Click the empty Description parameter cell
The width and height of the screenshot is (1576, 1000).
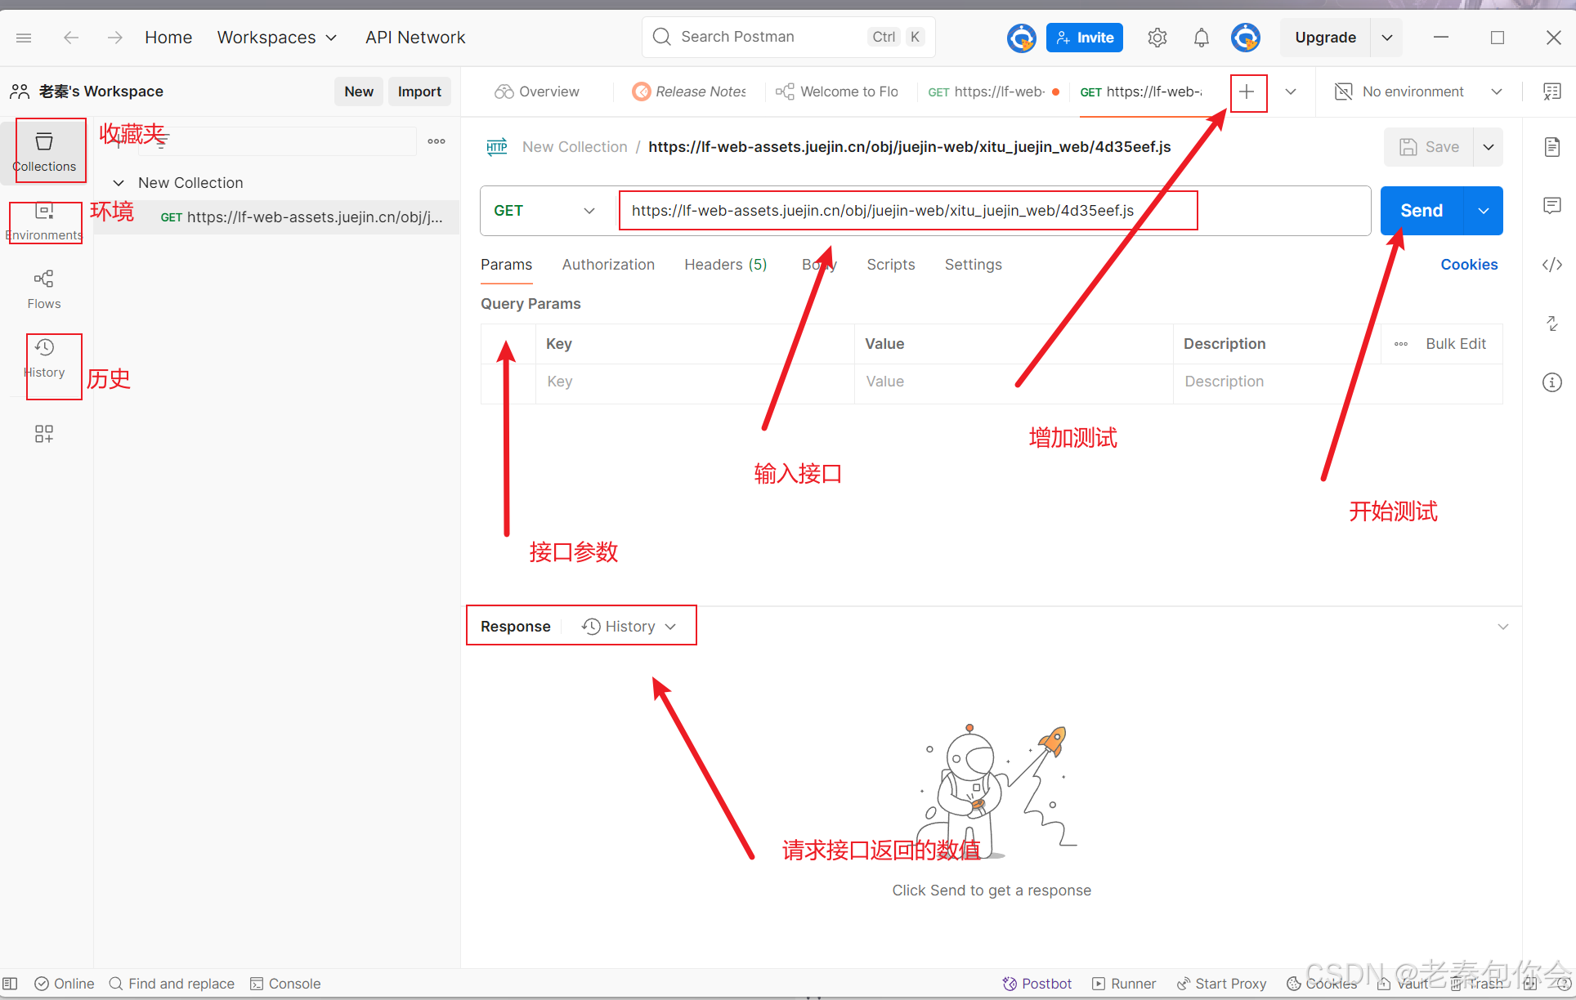coord(1337,382)
